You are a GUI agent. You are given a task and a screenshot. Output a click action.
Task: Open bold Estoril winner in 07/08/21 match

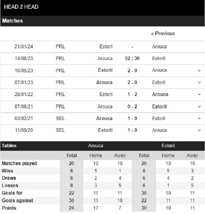[x=159, y=107]
